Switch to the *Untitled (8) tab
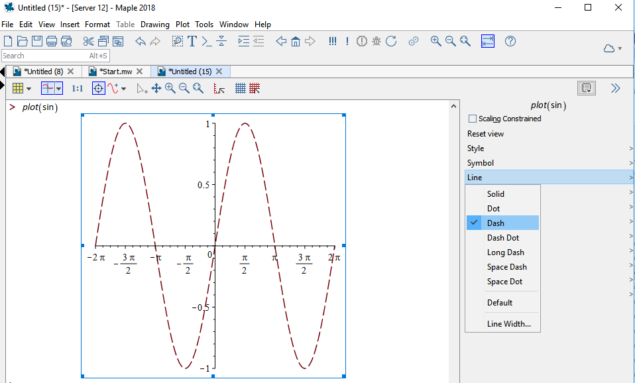 click(x=43, y=72)
